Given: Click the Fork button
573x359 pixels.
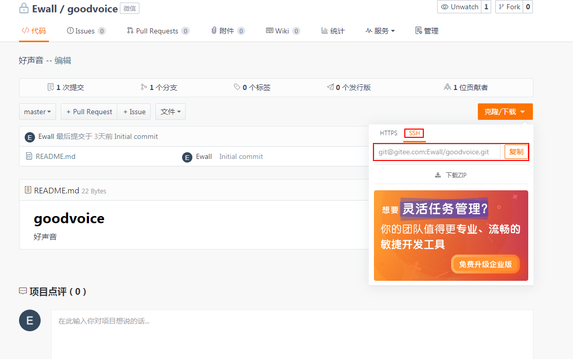Looking at the screenshot, I should pos(509,7).
